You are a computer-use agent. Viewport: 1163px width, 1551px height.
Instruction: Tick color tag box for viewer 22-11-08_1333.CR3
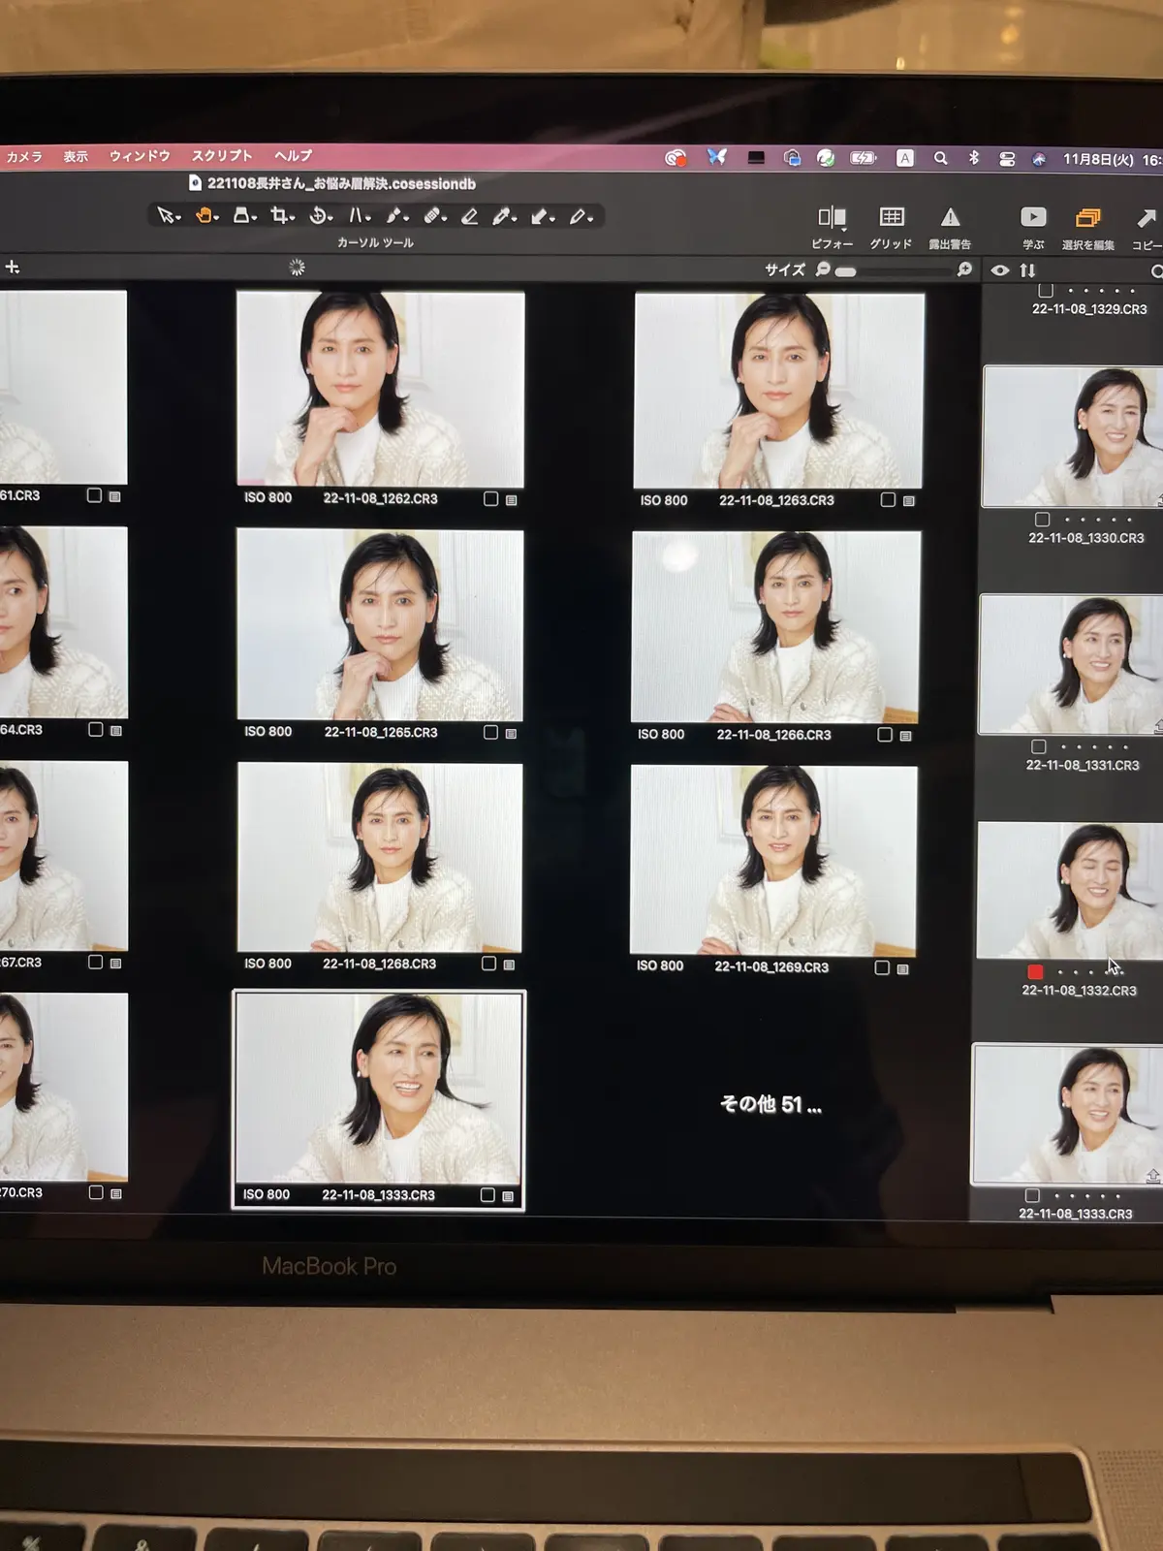(x=487, y=1194)
